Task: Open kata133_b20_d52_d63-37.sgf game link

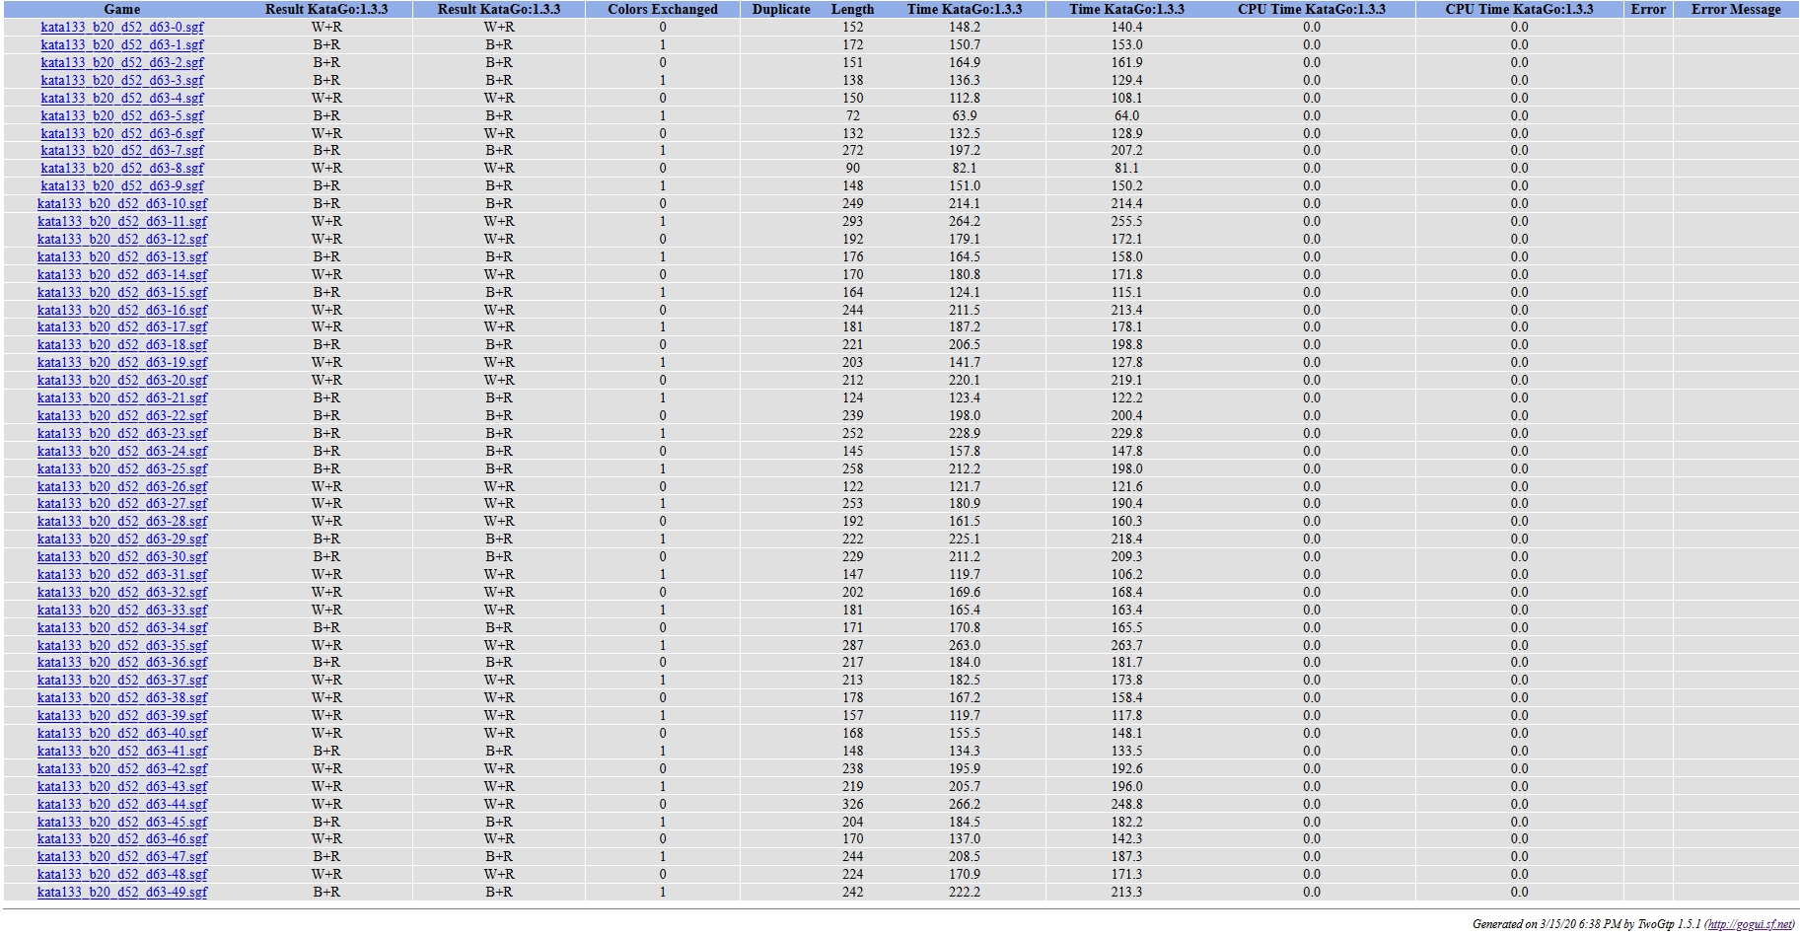Action: pyautogui.click(x=122, y=681)
